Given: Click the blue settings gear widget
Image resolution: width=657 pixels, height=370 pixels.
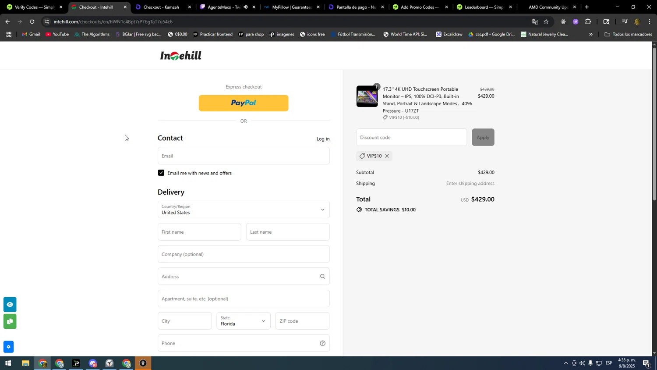Looking at the screenshot, I should point(8,347).
